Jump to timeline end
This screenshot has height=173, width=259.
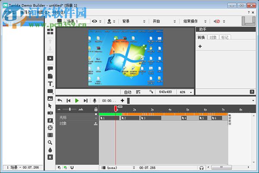pos(85,100)
